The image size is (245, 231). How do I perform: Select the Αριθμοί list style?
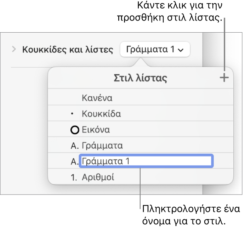tap(140, 177)
